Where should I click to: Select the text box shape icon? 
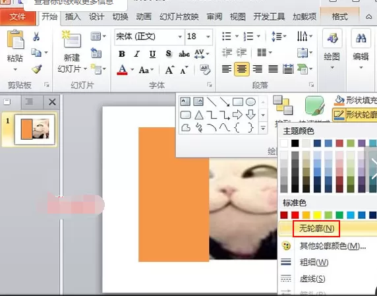185,102
